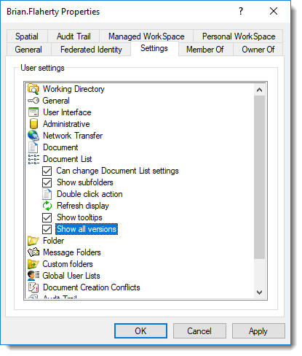Switch to the General tab
Viewport: 302px width, 356px height.
[x=28, y=50]
